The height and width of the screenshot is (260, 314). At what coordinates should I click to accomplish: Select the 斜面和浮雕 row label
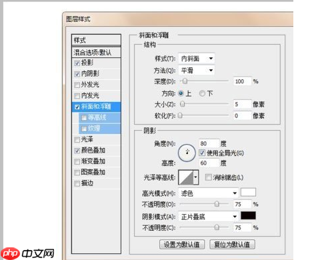coord(96,107)
